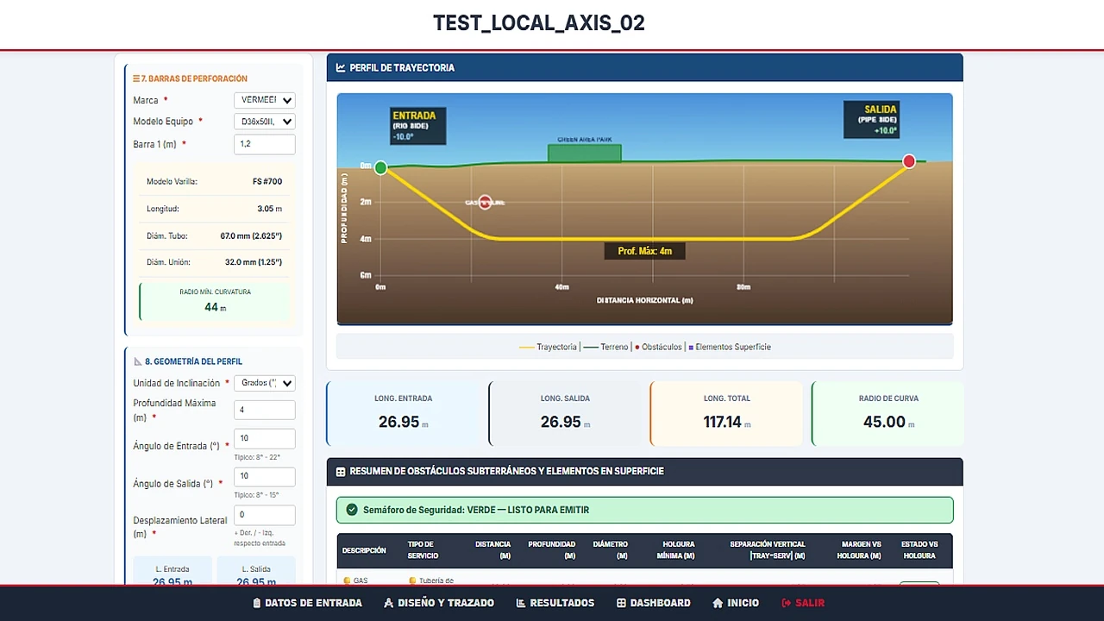
Task: Open Unidad de Inclinación dropdown
Action: (265, 383)
